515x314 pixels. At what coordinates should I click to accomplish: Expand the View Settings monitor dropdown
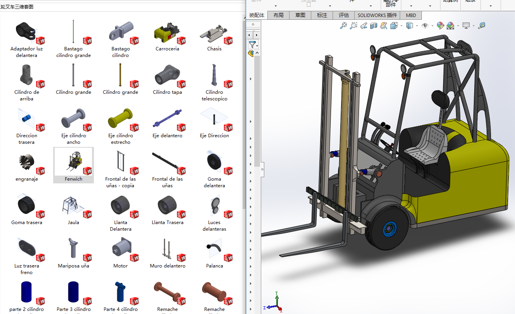(x=474, y=26)
